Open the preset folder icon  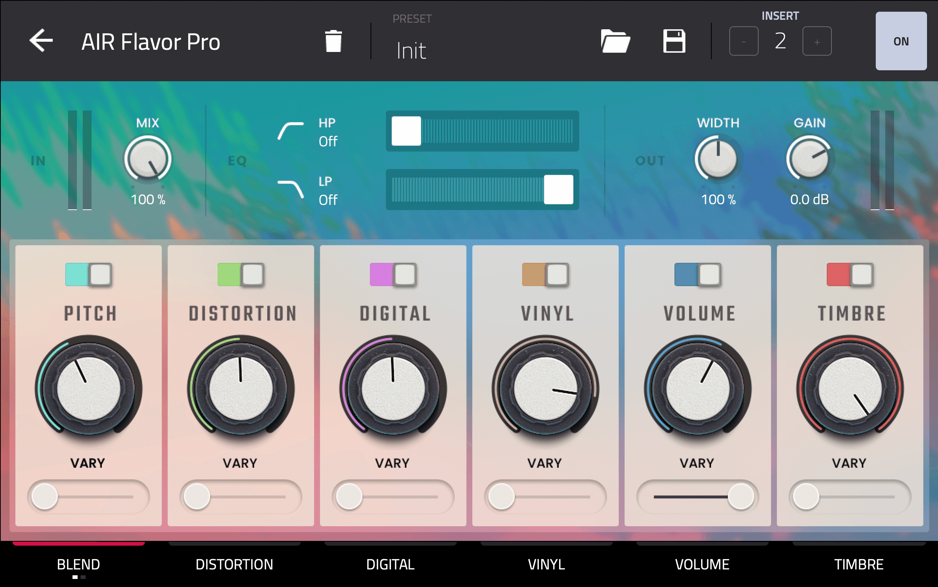(615, 41)
